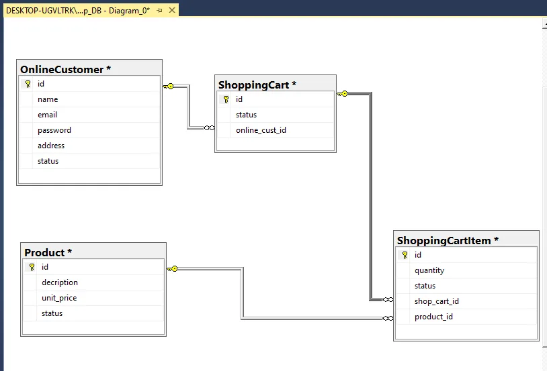Select the id column in OnlineCustomer
This screenshot has width=547, height=371.
pyautogui.click(x=89, y=84)
